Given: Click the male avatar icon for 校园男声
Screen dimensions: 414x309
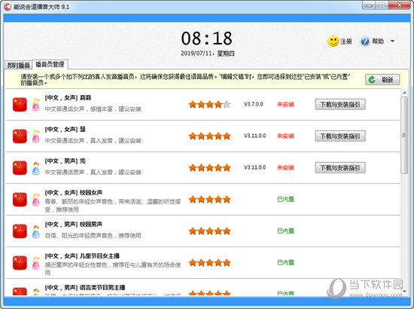Looking at the screenshot, I should [36, 231].
